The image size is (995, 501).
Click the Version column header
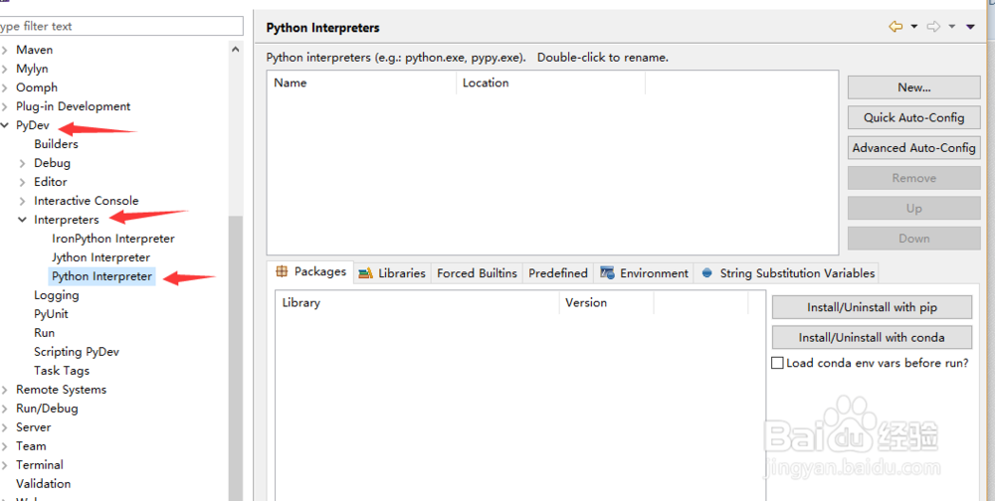606,302
